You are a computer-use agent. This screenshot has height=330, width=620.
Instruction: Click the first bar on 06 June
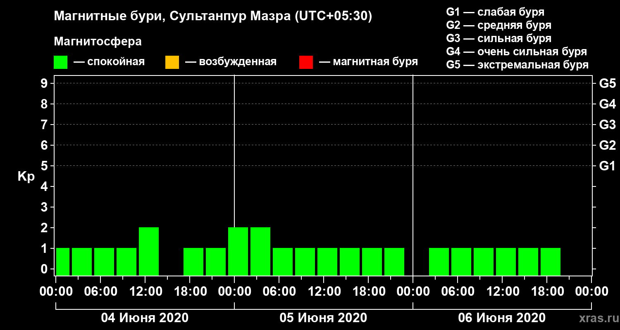tap(439, 262)
